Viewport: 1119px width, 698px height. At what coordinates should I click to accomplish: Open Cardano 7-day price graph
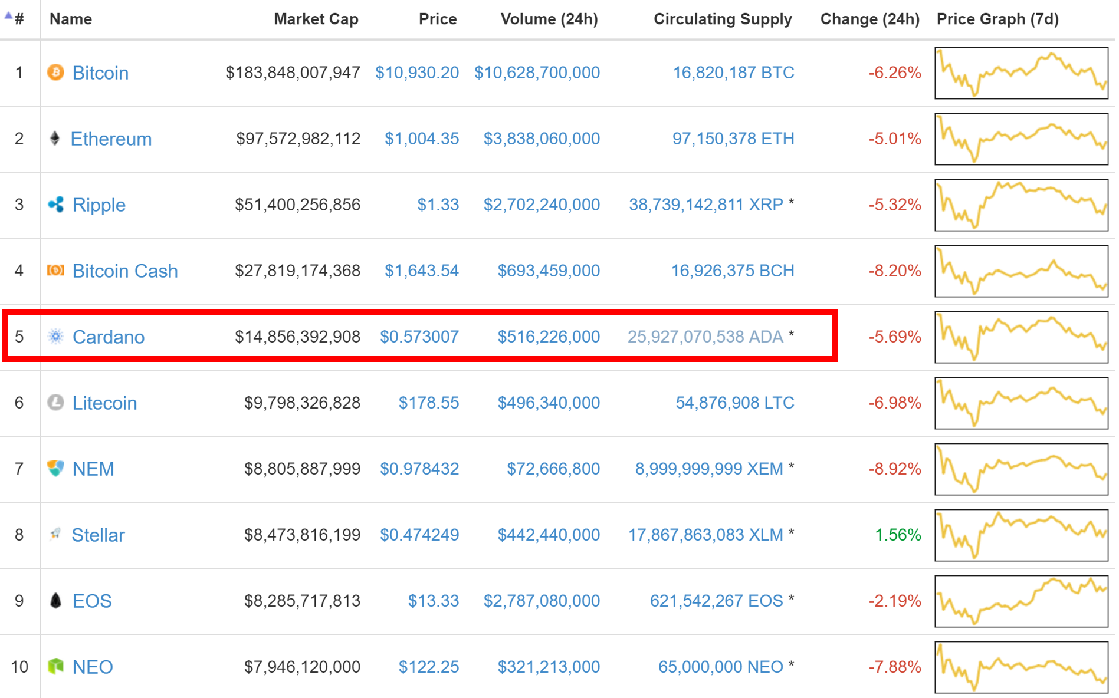[1022, 337]
